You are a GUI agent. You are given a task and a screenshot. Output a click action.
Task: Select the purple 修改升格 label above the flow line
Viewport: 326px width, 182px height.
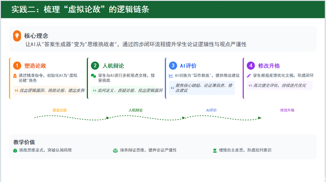point(287,110)
